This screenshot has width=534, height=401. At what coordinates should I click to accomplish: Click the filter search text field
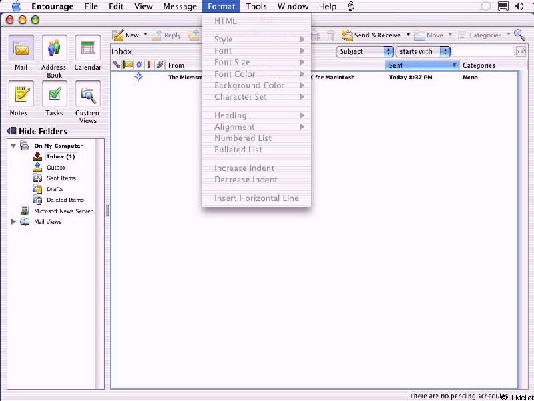click(x=483, y=51)
